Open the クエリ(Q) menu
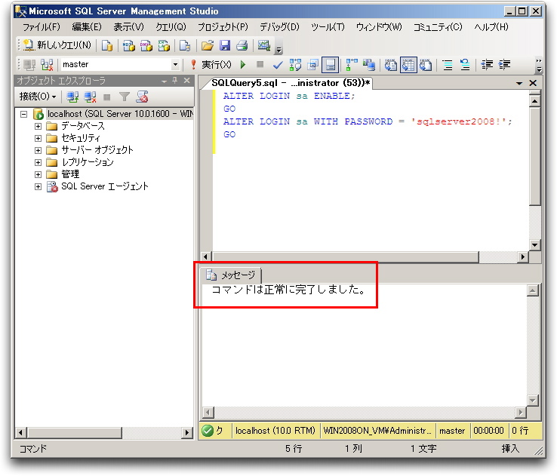The height and width of the screenshot is (476, 557). [171, 27]
